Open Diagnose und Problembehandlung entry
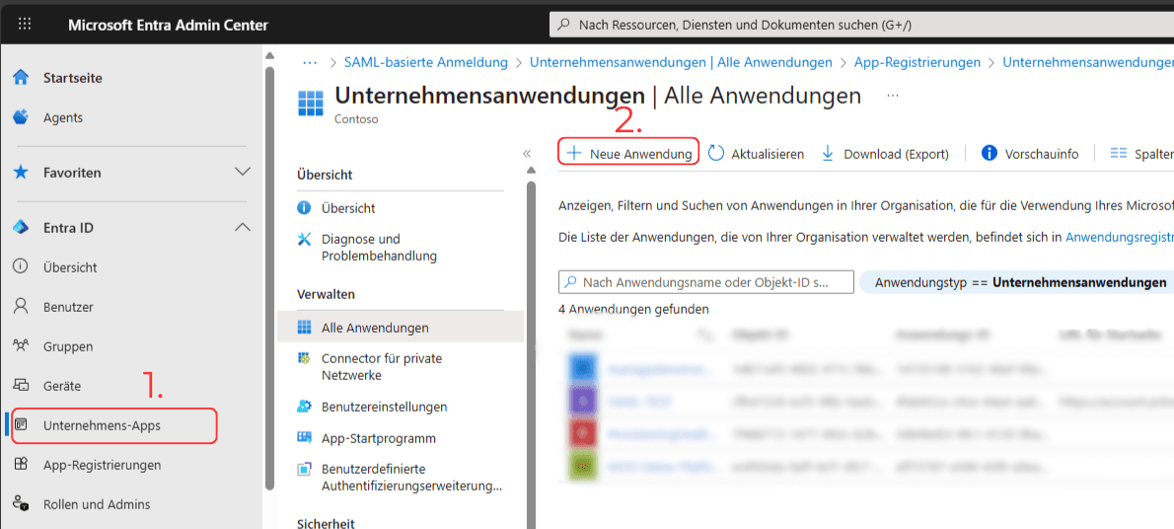Screen dimensions: 1174x529 [379, 248]
